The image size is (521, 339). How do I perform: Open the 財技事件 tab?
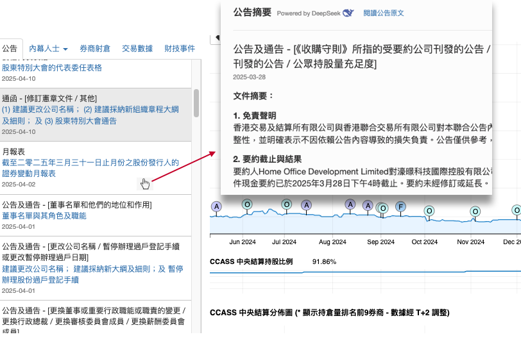coord(180,49)
